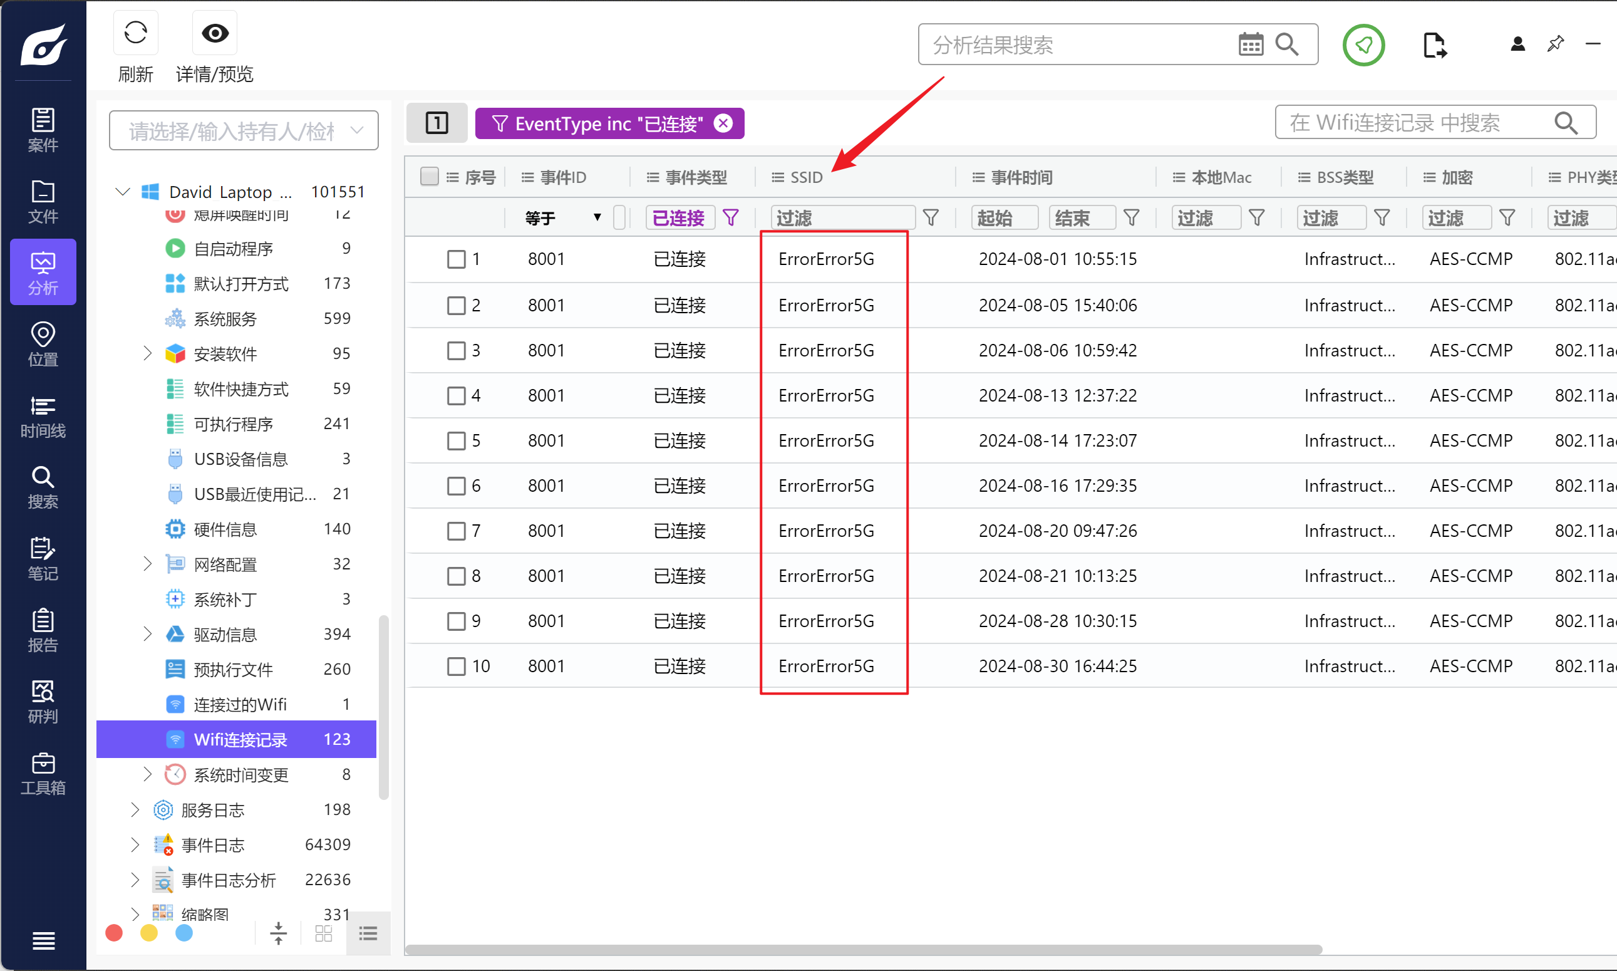The height and width of the screenshot is (971, 1617).
Task: Check the row 5 checkbox
Action: (456, 441)
